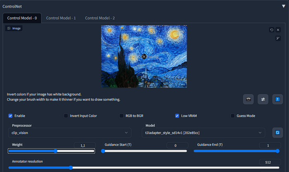Uncheck the Enable checkbox
The width and height of the screenshot is (289, 172).
tap(11, 116)
